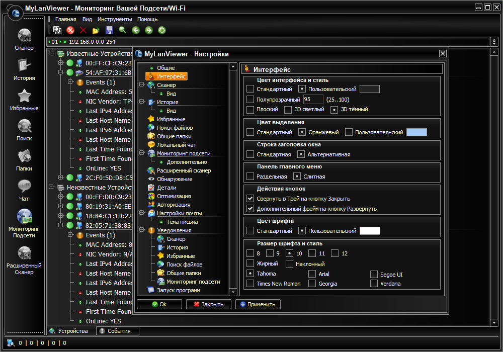503x352 pixels.
Task: Expand the 80:19:31:A0:EE device node
Action: [x=61, y=206]
